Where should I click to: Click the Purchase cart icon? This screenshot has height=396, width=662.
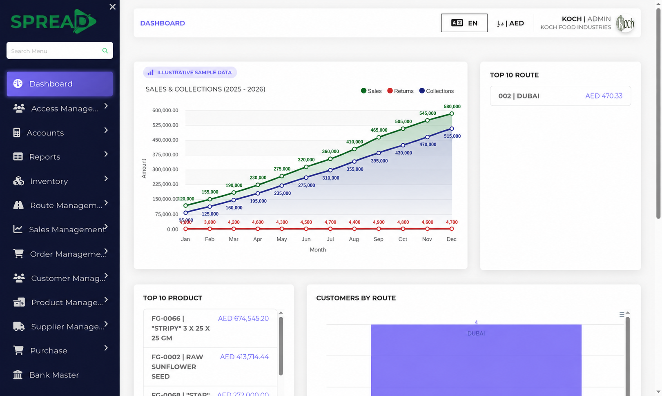click(x=18, y=350)
